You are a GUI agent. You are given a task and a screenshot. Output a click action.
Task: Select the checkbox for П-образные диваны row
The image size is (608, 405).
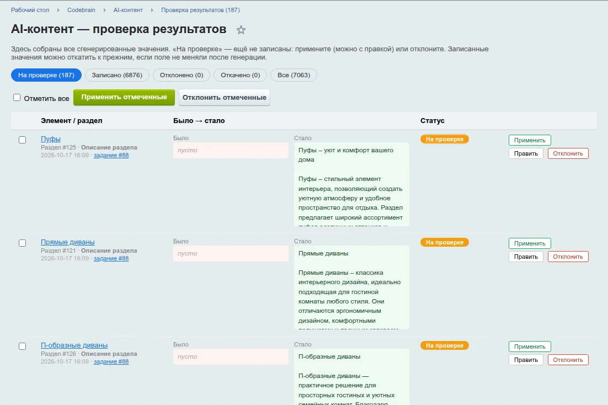23,346
